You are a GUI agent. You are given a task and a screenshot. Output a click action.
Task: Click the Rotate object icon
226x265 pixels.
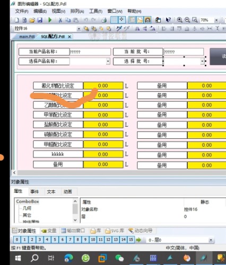152,29
